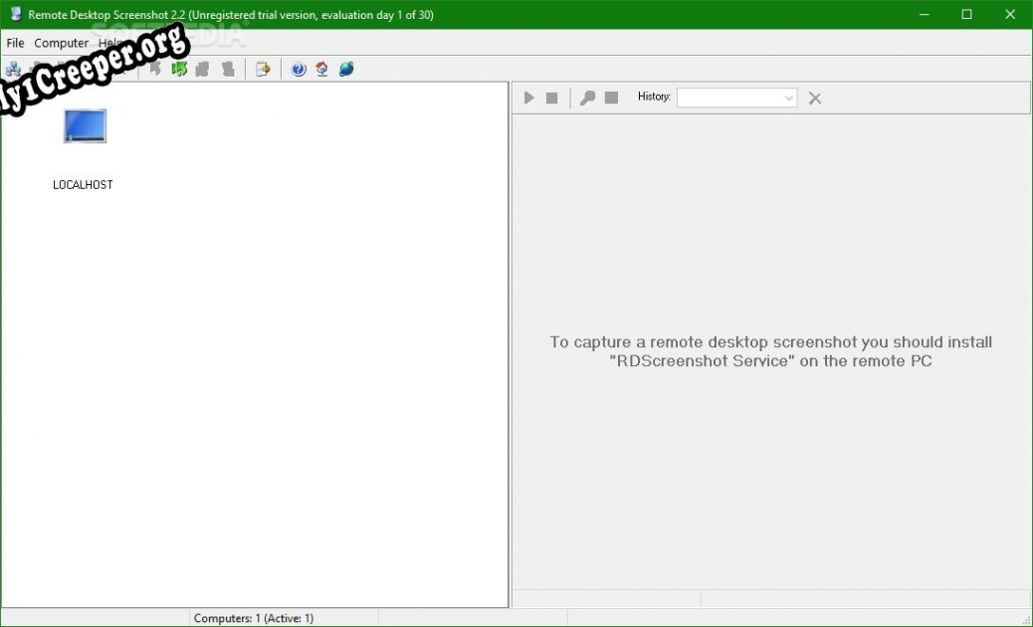The image size is (1033, 627).
Task: Click the green refresh arrows icon
Action: [179, 70]
